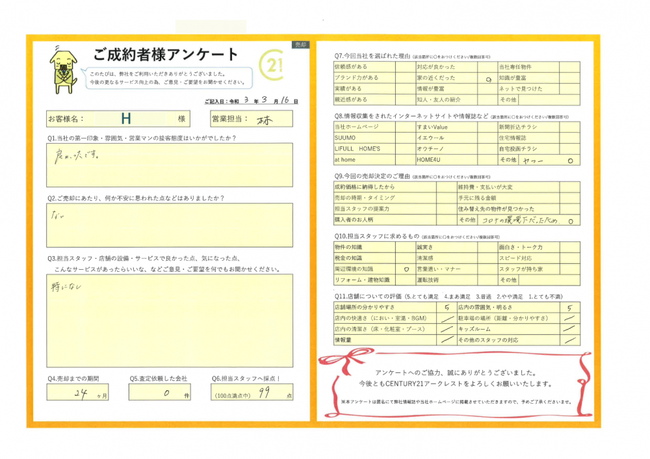
Task: Select the circle mark beside 周辺環境の知識
Action: [x=406, y=269]
